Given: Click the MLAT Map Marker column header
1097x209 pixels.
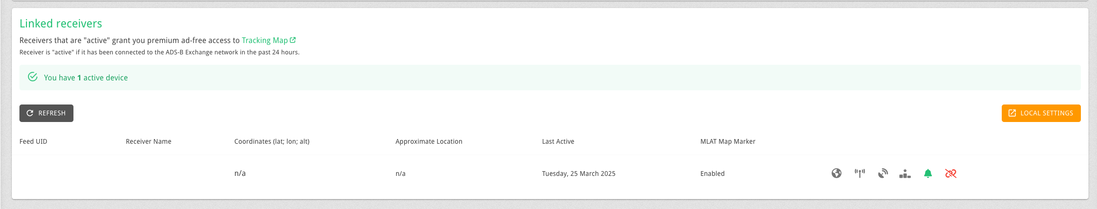Looking at the screenshot, I should 727,141.
